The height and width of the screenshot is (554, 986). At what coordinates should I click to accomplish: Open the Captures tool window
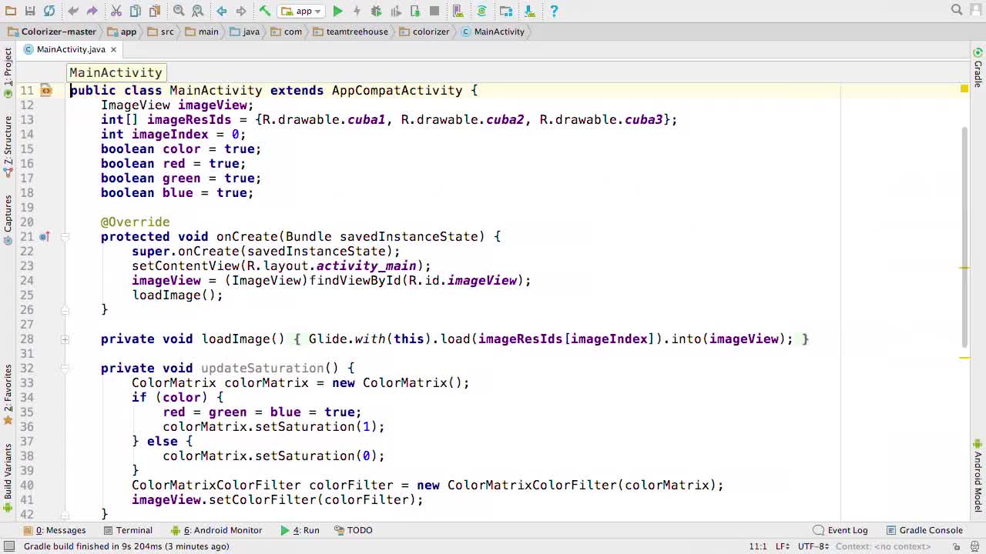point(8,219)
